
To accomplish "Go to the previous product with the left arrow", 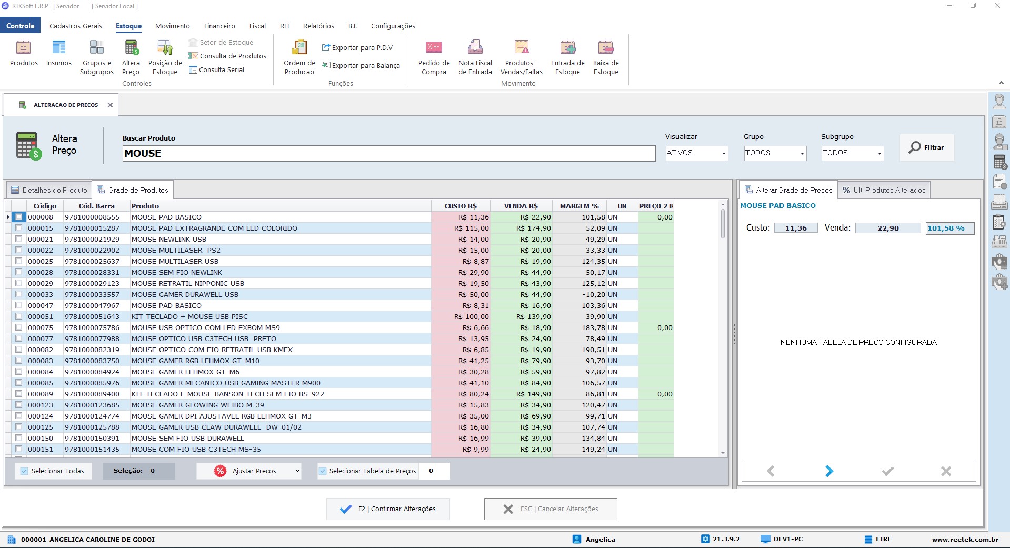I will 771,471.
